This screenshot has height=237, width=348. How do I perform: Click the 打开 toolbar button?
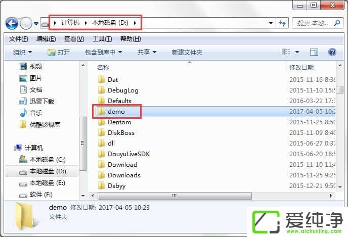coord(59,53)
